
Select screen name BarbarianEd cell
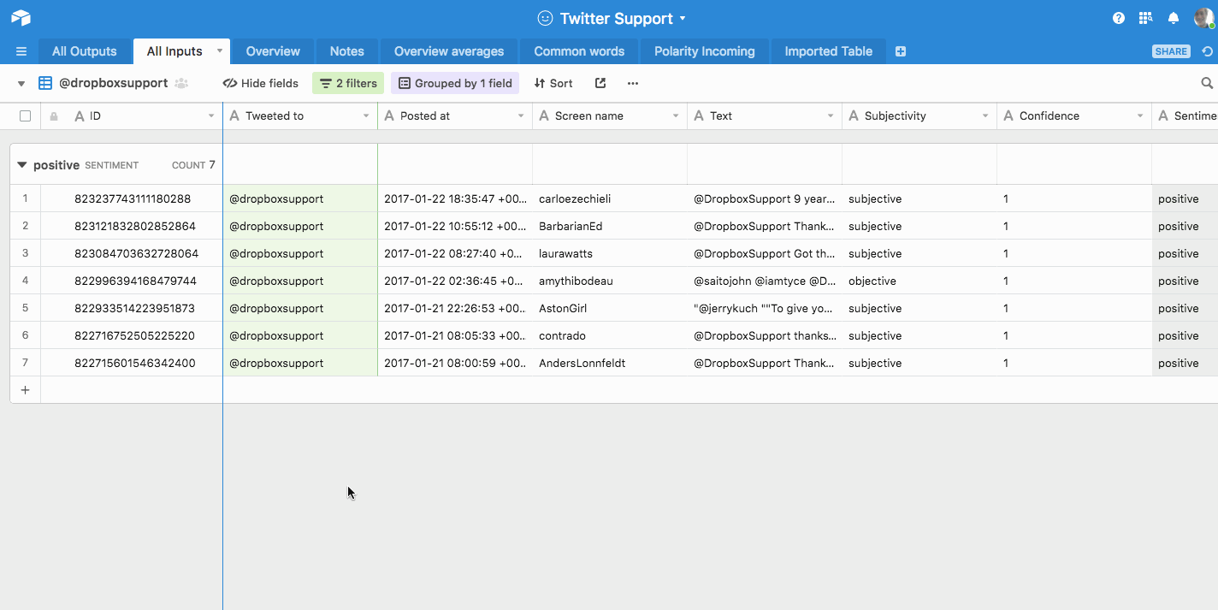click(610, 226)
